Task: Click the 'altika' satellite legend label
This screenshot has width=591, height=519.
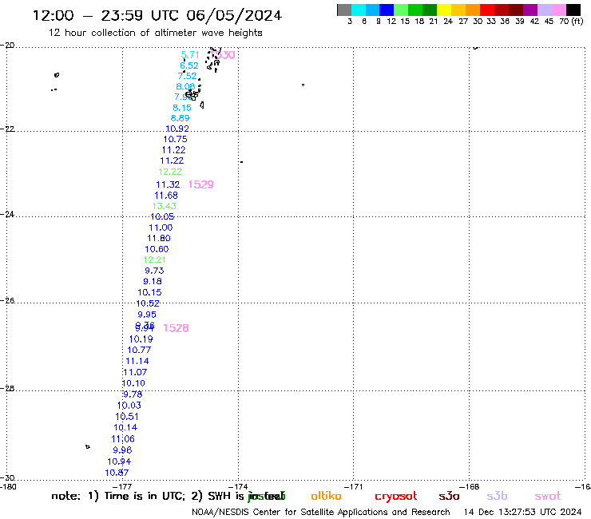Action: tap(326, 496)
